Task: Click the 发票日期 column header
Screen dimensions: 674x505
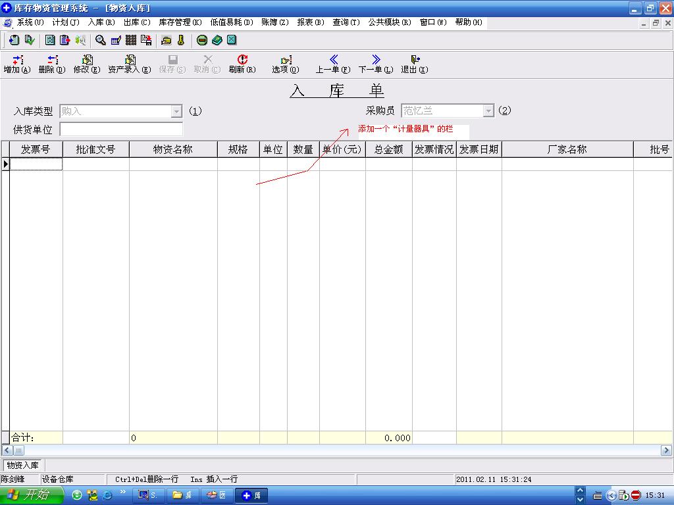Action: (479, 149)
